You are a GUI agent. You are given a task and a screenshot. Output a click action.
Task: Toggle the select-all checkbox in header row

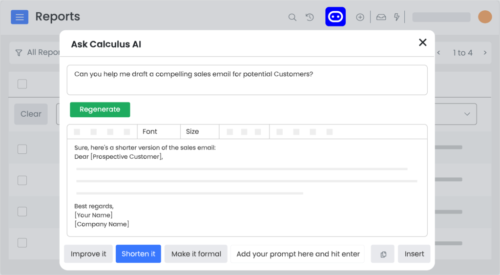tap(22, 84)
